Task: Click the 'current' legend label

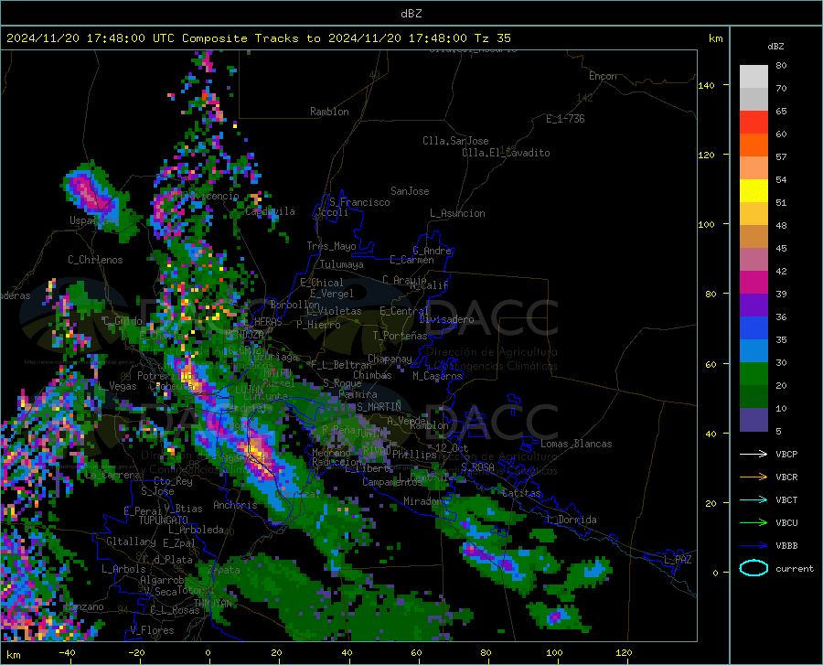Action: point(795,568)
